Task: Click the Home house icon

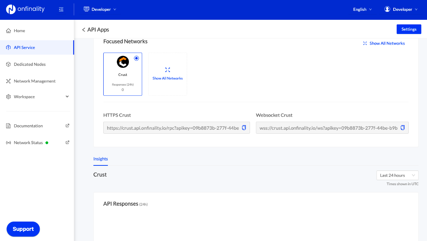Action: tap(9, 31)
